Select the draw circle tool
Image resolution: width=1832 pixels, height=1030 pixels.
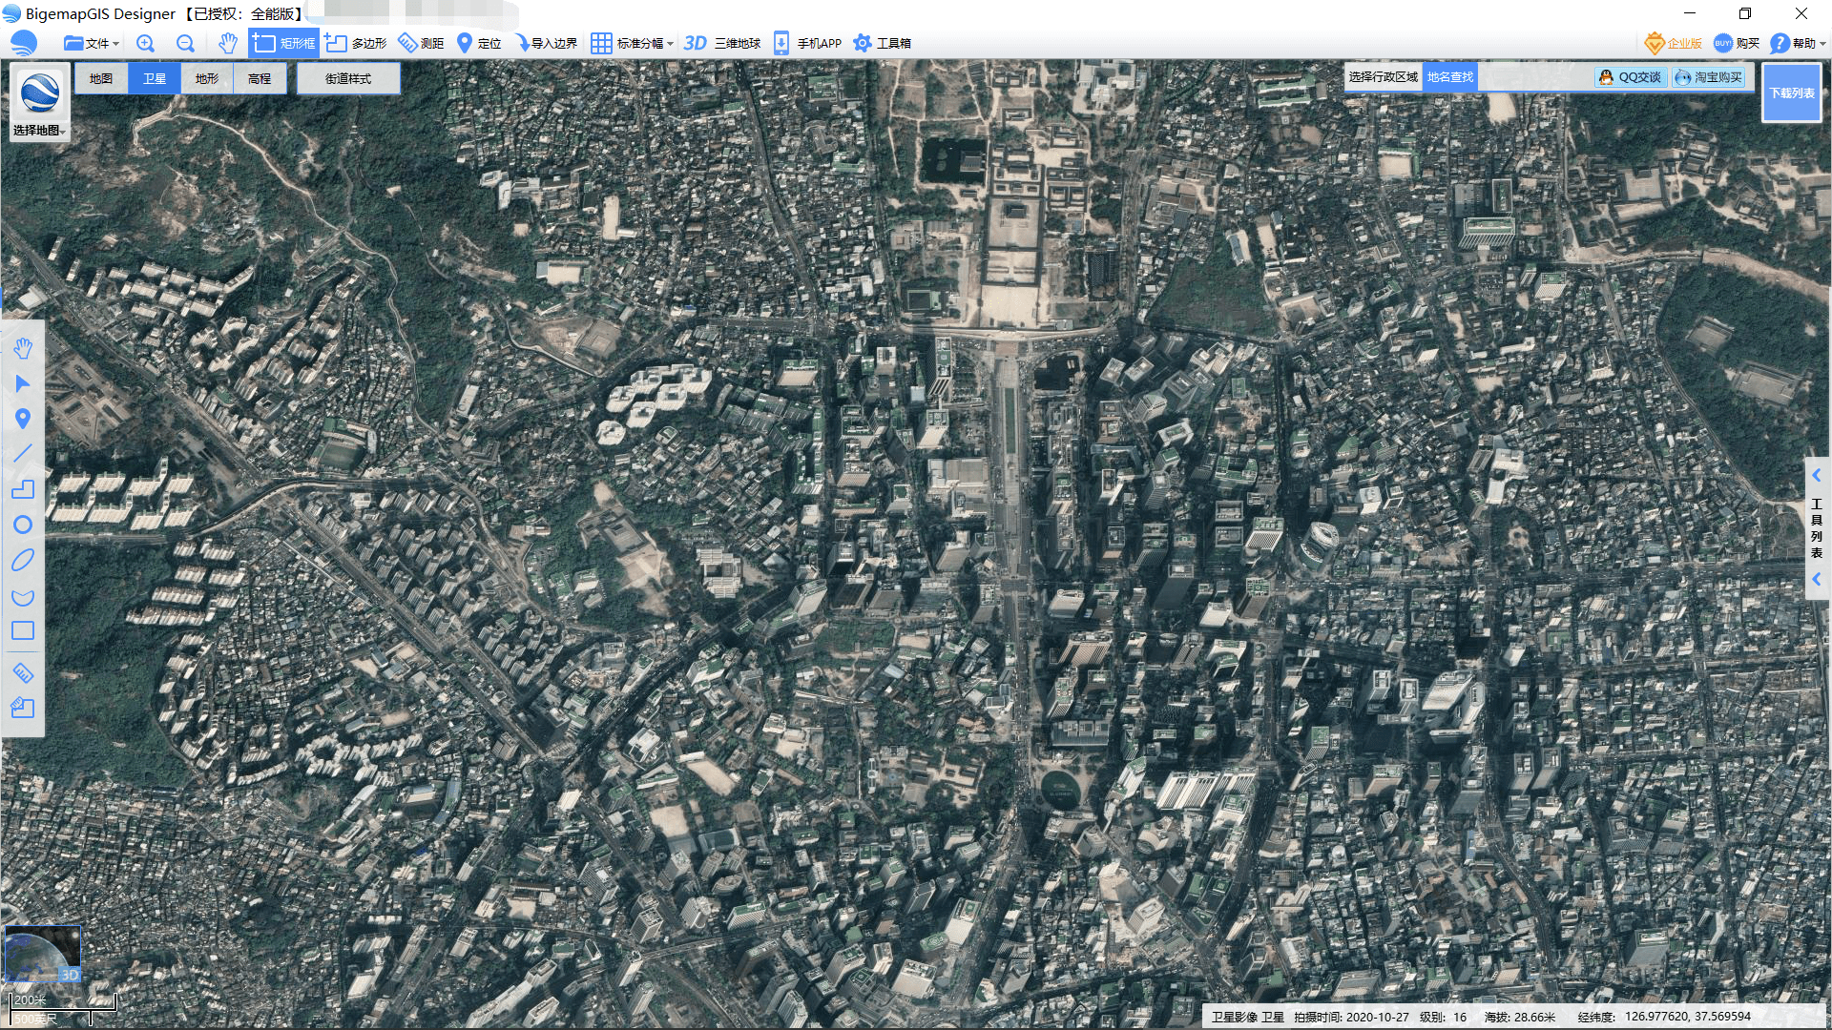tap(23, 525)
